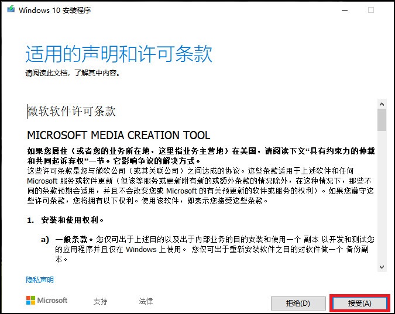Click the license text scrollbar down arrow
The width and height of the screenshot is (395, 314).
click(x=382, y=267)
